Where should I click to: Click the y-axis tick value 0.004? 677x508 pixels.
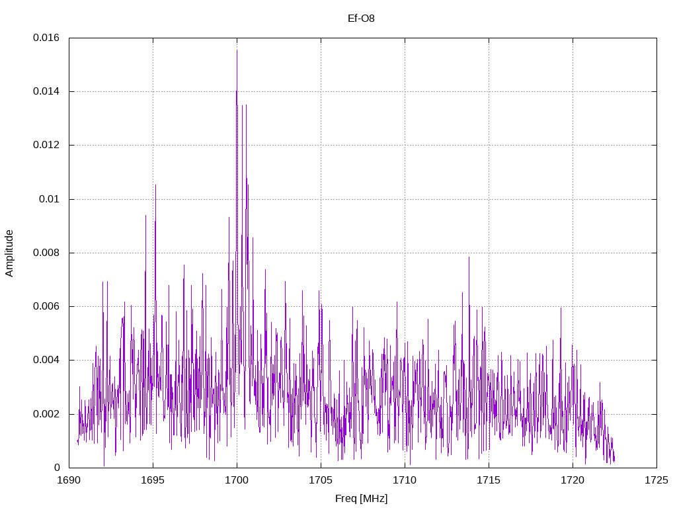[x=46, y=360]
